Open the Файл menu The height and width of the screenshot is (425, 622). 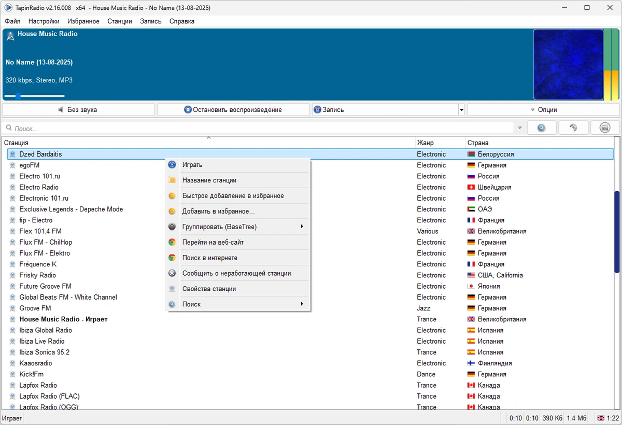12,21
